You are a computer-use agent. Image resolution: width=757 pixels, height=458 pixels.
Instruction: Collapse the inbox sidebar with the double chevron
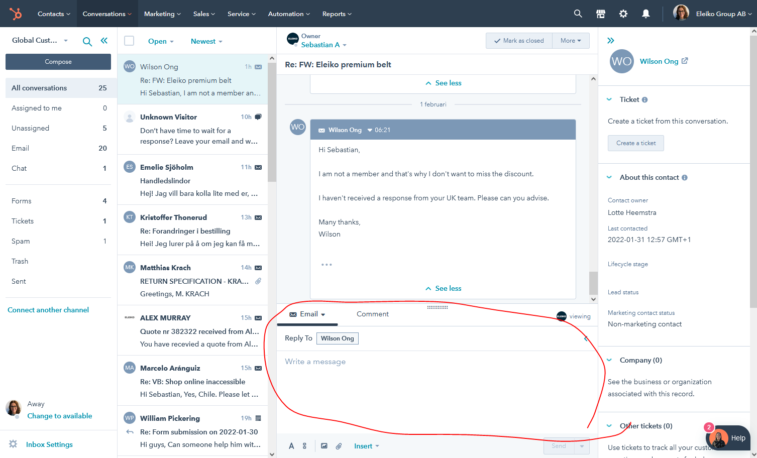(x=104, y=41)
